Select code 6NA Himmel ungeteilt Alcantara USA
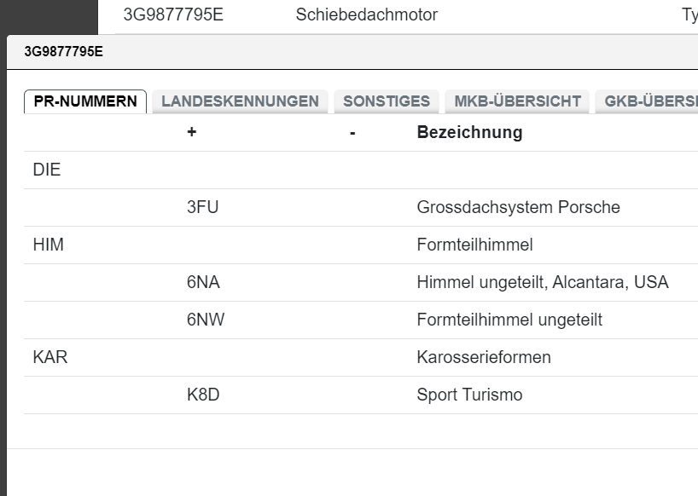 [x=341, y=282]
